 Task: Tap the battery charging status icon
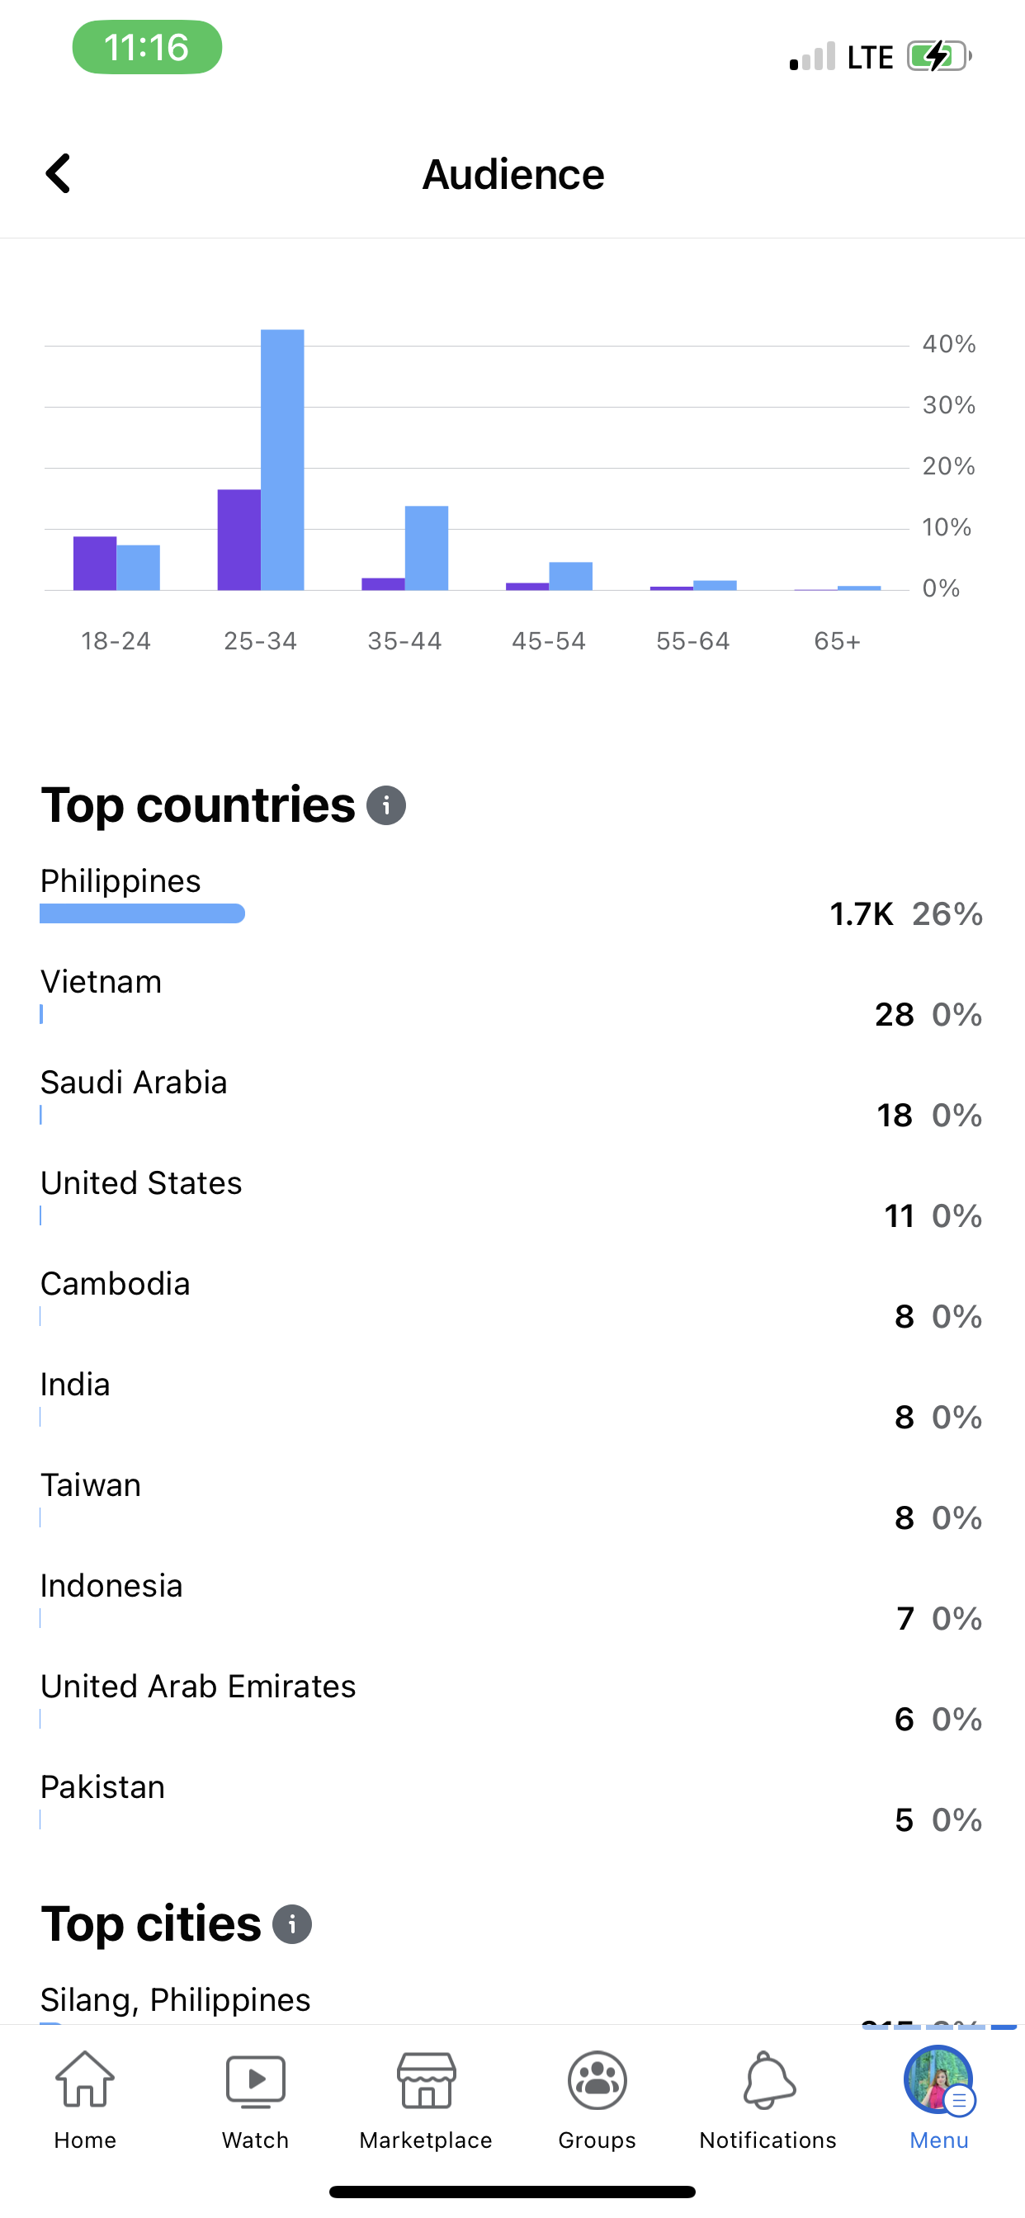pos(938,57)
